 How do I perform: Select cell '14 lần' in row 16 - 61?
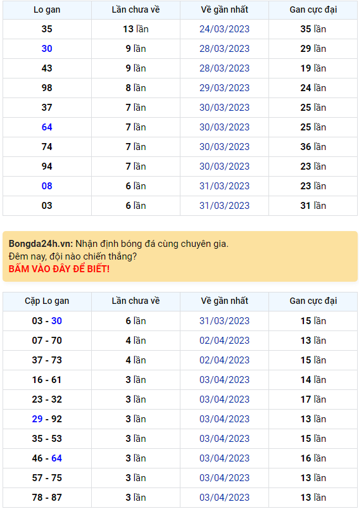(313, 380)
